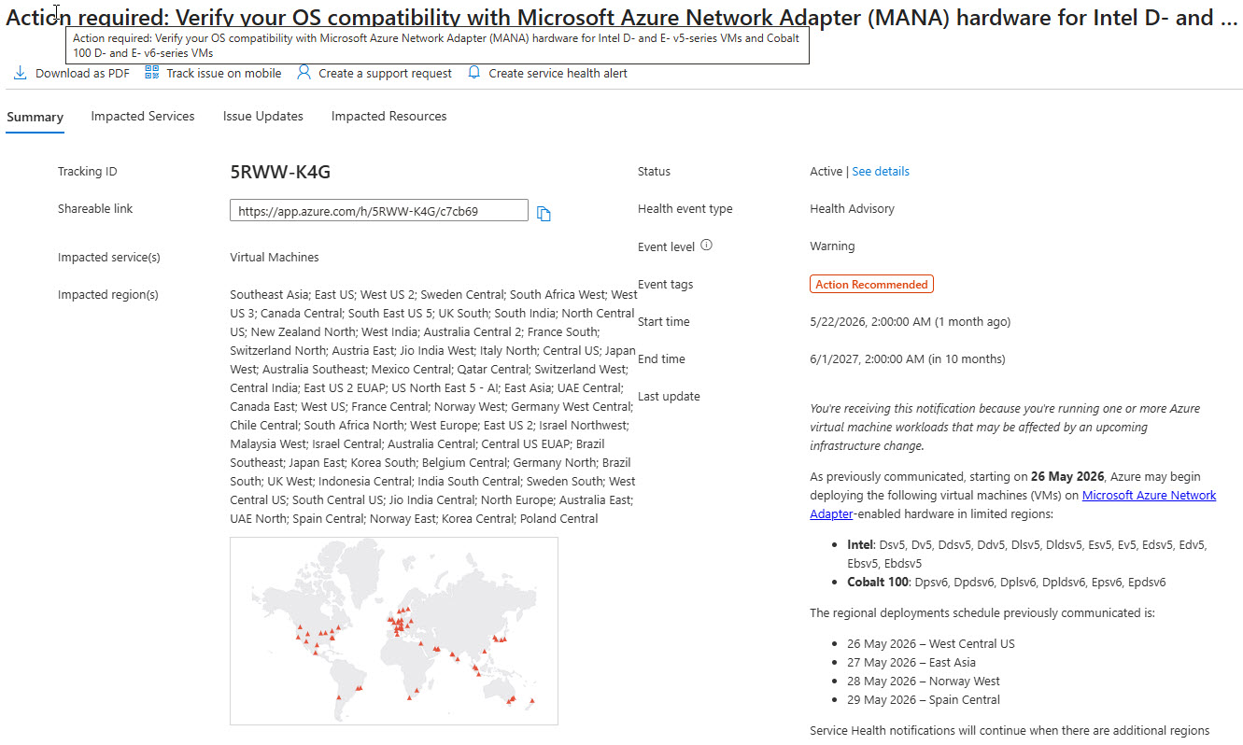
Task: Click Download as PDF
Action: click(x=82, y=74)
